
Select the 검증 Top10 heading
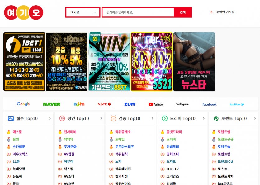129,118
